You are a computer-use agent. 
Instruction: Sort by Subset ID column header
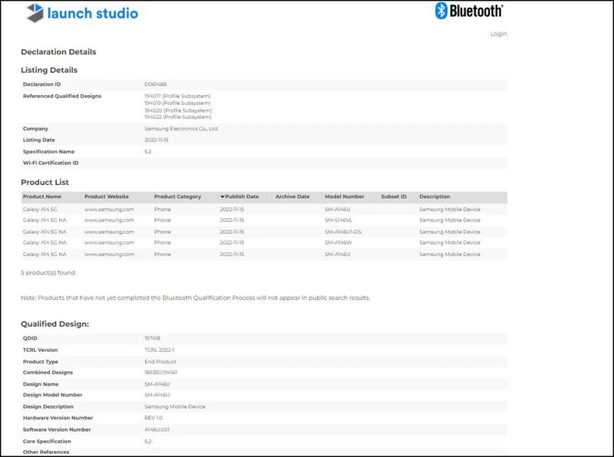(x=394, y=196)
